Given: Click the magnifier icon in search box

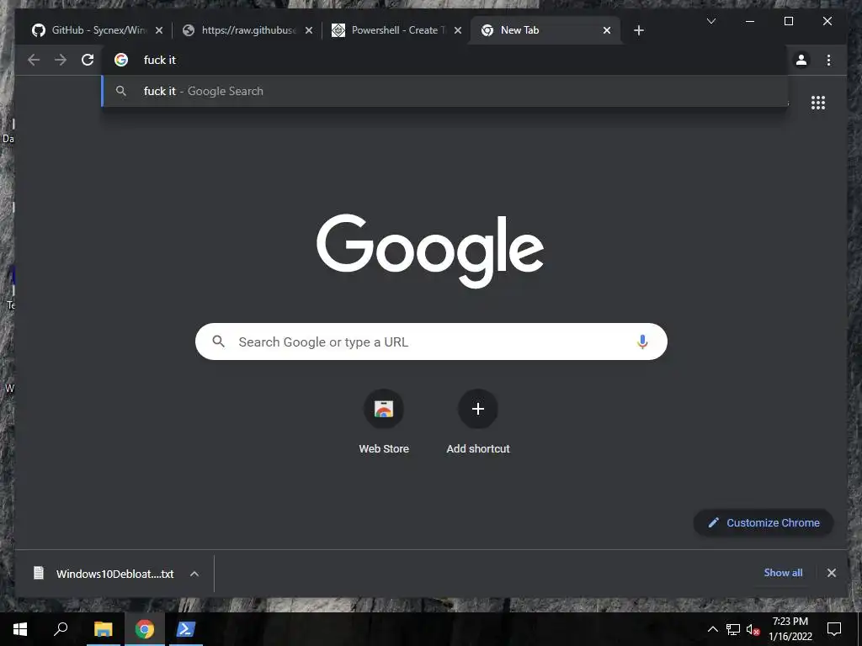Looking at the screenshot, I should 218,342.
